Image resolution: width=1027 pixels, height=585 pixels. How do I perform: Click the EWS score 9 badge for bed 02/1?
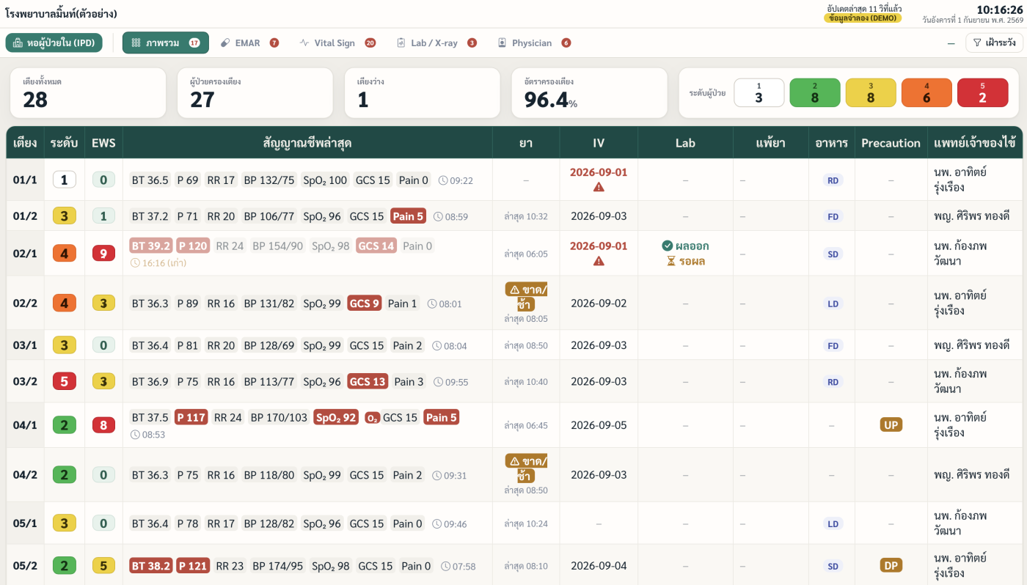tap(103, 254)
